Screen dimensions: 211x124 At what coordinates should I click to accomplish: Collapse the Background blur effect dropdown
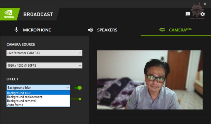click(38, 88)
